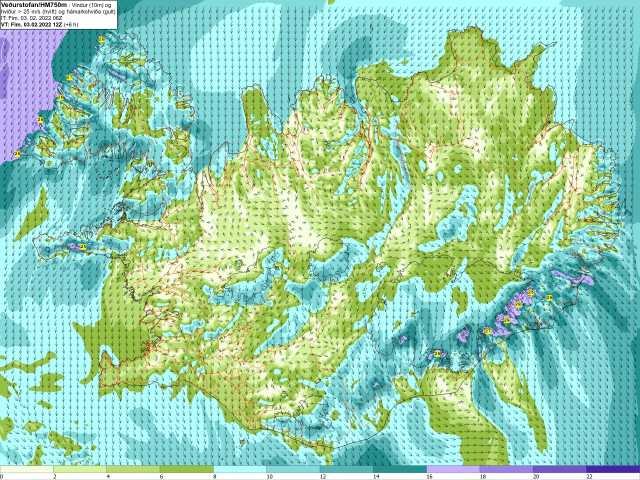640x480 pixels.
Task: Click the legend scale value 12
Action: pos(323,476)
